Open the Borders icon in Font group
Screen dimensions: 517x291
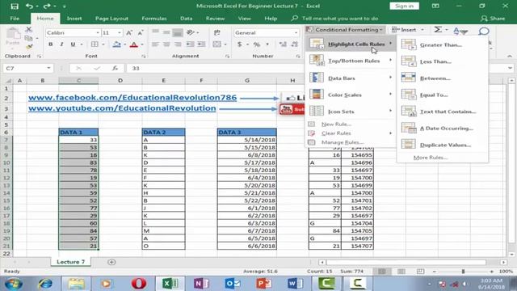(x=95, y=44)
